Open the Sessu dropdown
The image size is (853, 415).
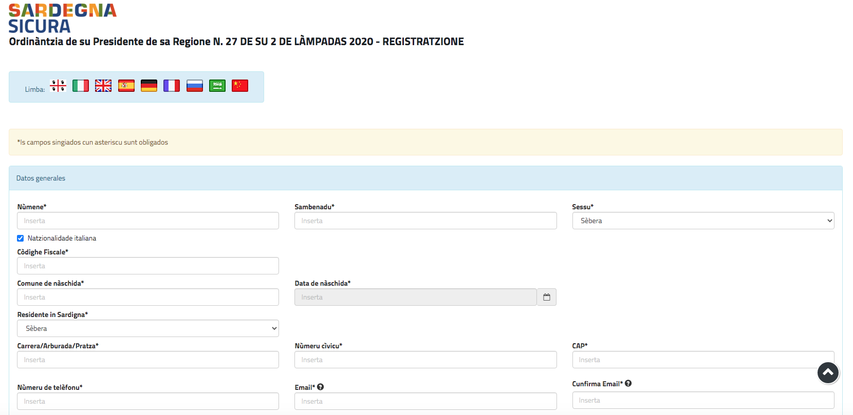(702, 221)
